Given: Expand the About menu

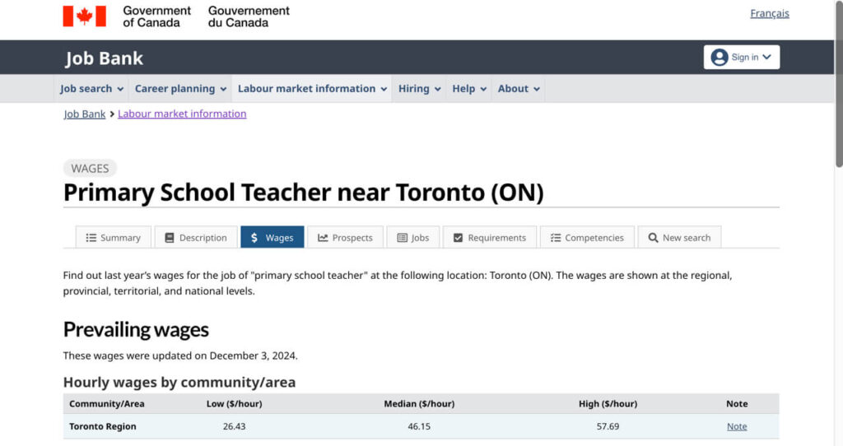Looking at the screenshot, I should [519, 89].
